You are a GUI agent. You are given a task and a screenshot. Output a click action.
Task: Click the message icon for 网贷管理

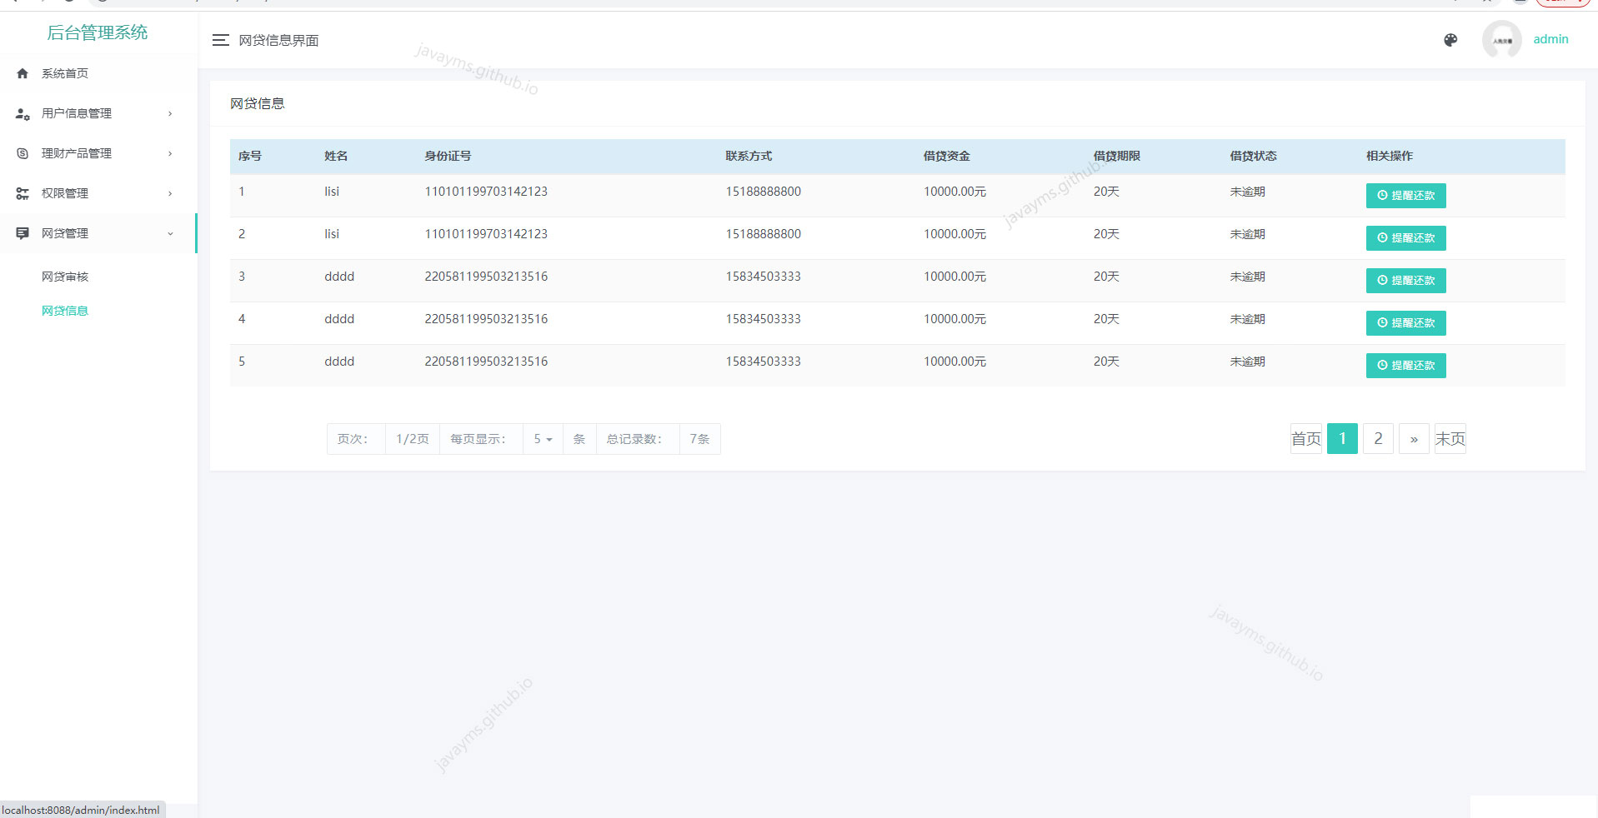pos(23,233)
